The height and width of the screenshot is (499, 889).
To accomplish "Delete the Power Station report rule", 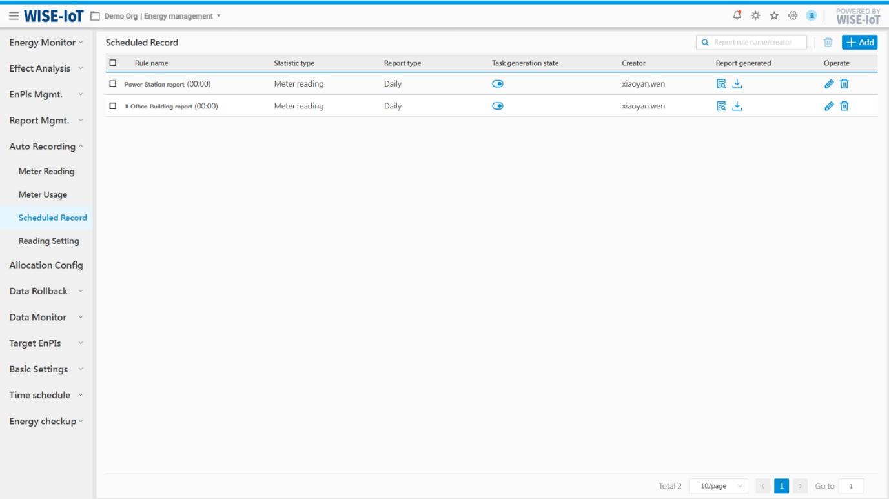I will (844, 84).
